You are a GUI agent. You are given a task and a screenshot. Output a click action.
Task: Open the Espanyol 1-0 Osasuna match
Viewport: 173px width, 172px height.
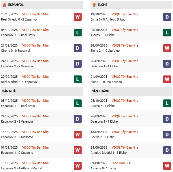tap(17, 153)
